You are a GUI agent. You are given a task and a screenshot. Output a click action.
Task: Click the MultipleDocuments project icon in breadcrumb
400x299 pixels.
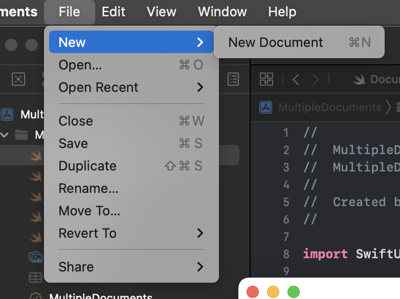(266, 107)
